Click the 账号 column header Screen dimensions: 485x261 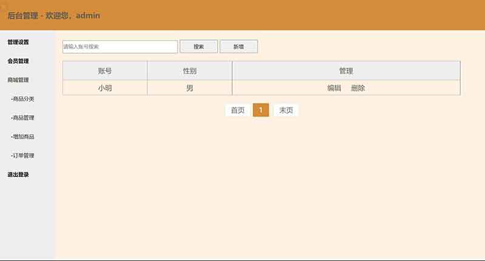(105, 71)
